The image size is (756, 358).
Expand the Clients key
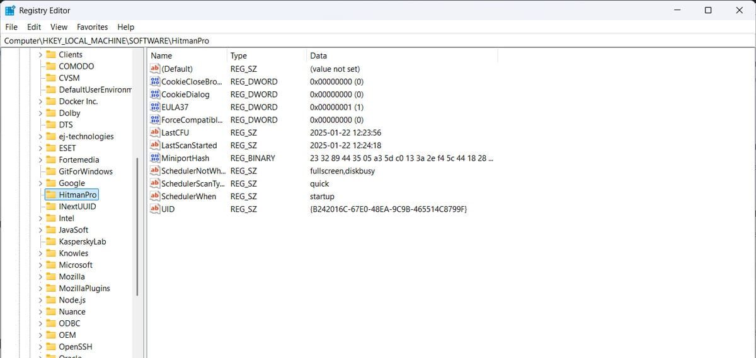[x=41, y=54]
